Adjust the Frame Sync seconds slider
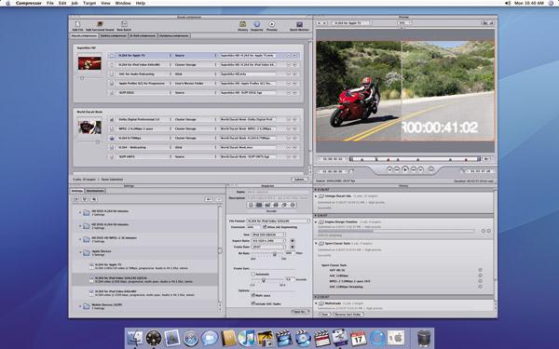Image resolution: width=559 pixels, height=349 pixels. (x=264, y=280)
